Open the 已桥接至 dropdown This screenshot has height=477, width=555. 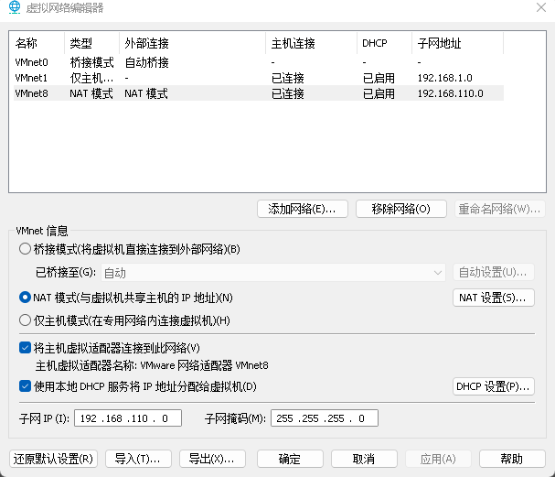coord(272,273)
